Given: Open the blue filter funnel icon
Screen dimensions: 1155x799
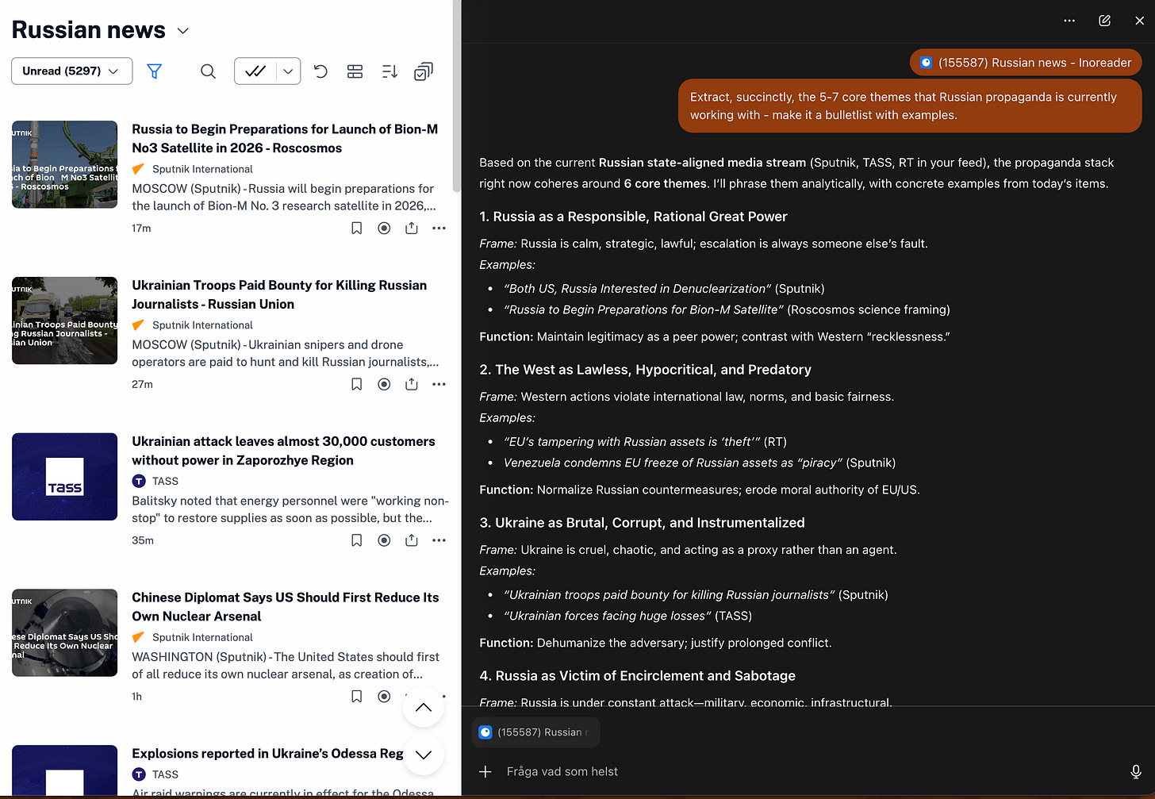Looking at the screenshot, I should coord(155,71).
